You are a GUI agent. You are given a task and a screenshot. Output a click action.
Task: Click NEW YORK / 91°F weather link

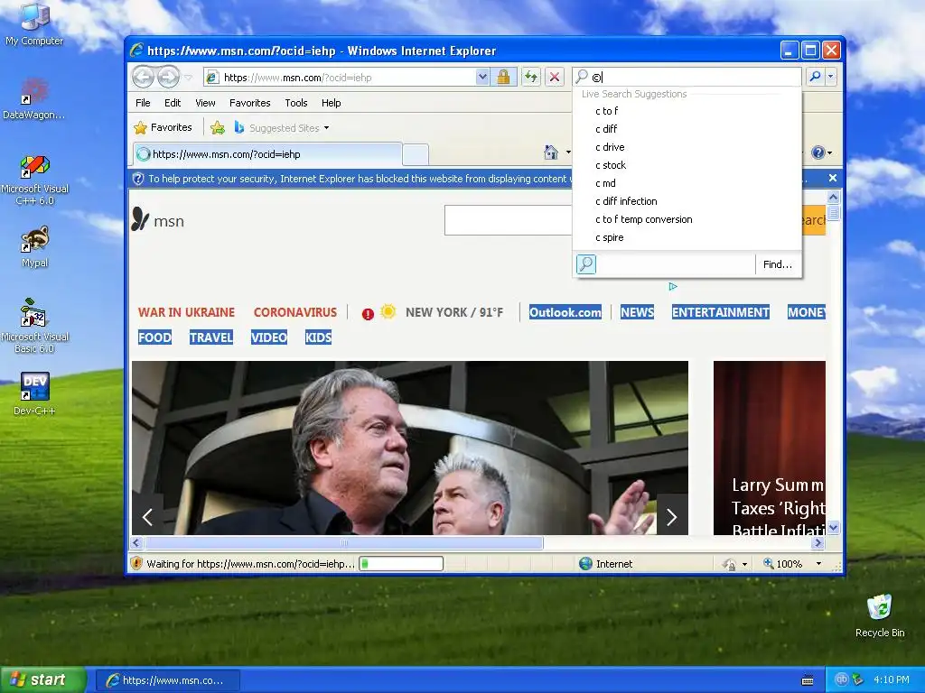coord(453,312)
